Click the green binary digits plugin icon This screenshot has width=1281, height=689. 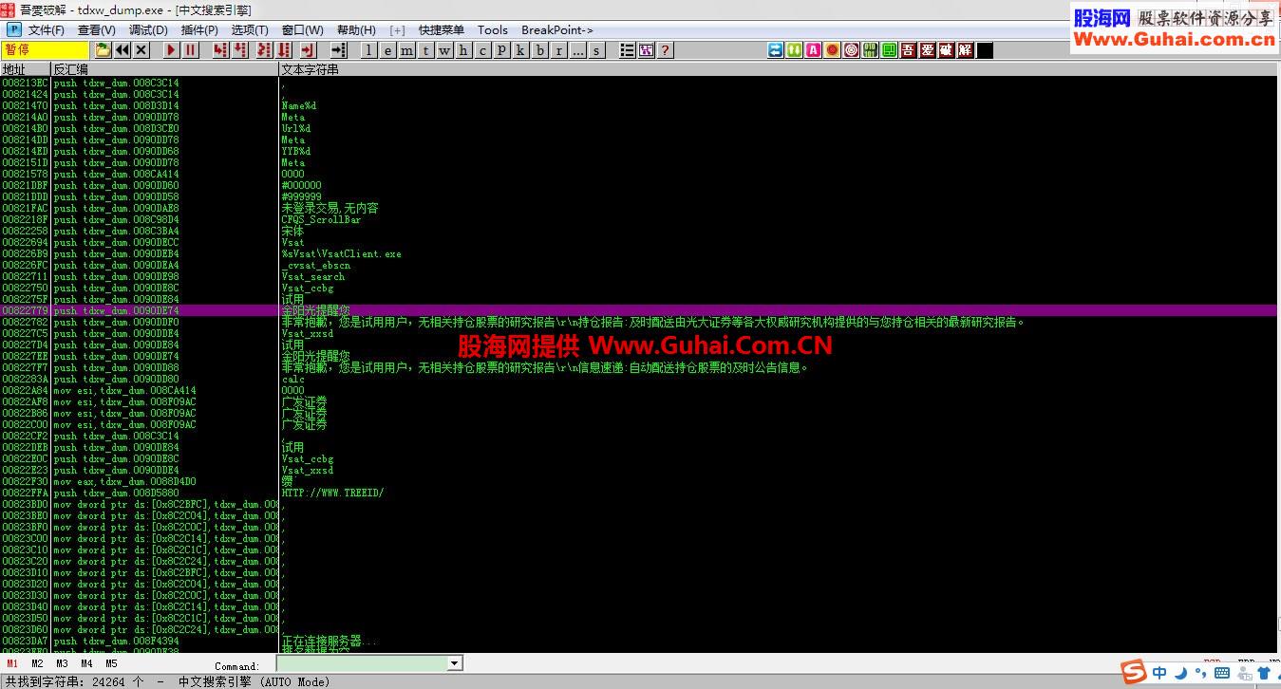click(871, 50)
